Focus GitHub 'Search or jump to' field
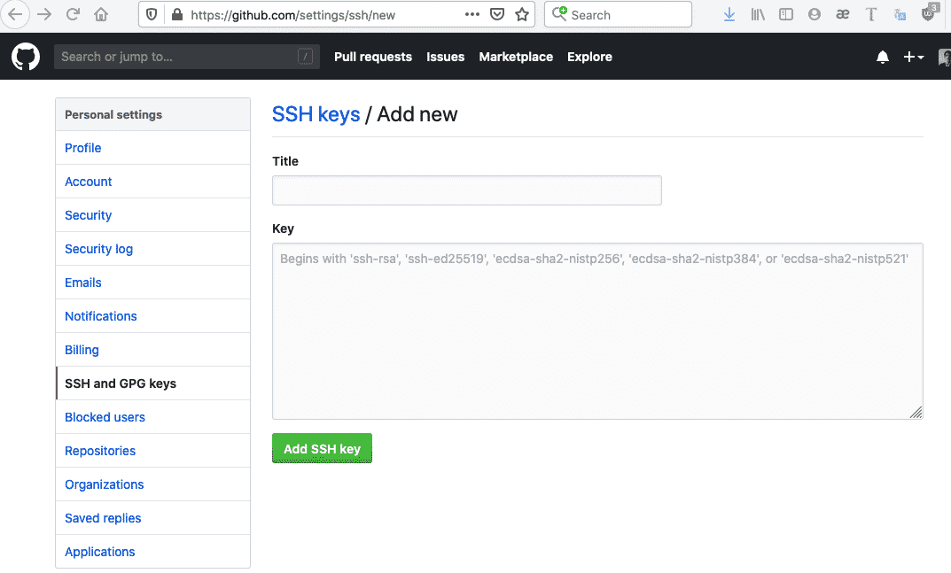951x573 pixels. click(187, 57)
